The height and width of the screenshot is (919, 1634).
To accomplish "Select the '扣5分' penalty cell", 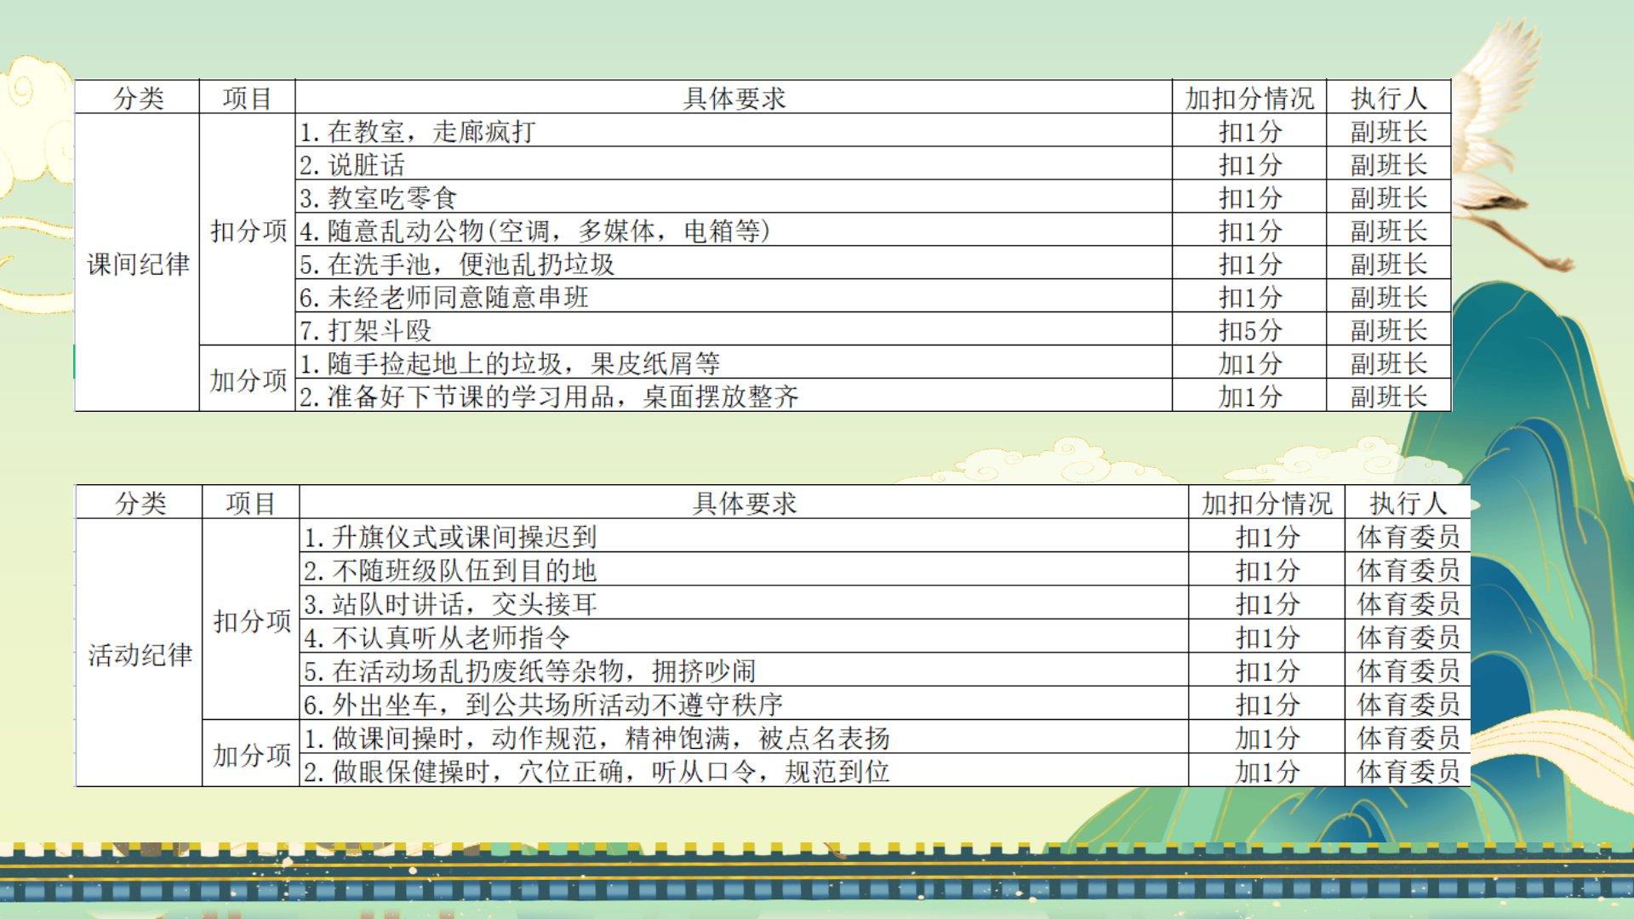I will [1249, 330].
